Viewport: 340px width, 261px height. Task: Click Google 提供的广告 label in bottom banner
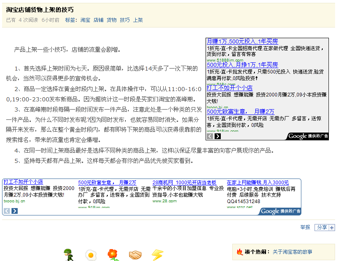pyautogui.click(x=280, y=211)
